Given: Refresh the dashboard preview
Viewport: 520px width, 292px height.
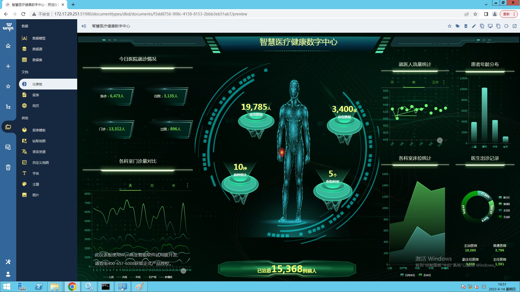Looking at the screenshot, I should point(506,26).
